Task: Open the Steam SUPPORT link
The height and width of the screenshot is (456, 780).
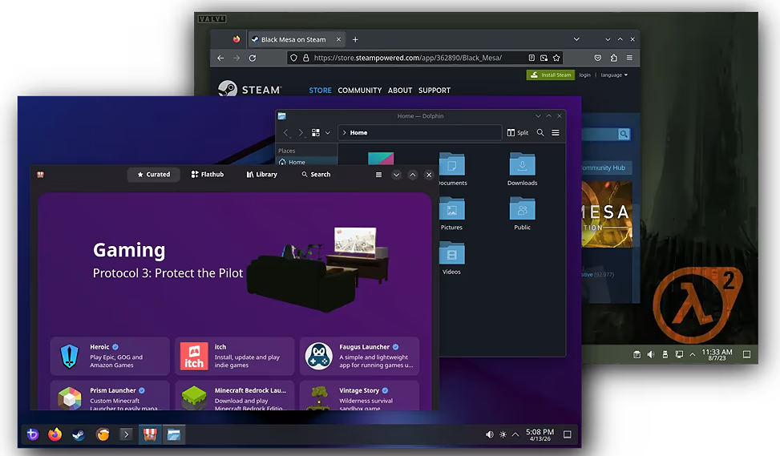Action: pos(434,91)
